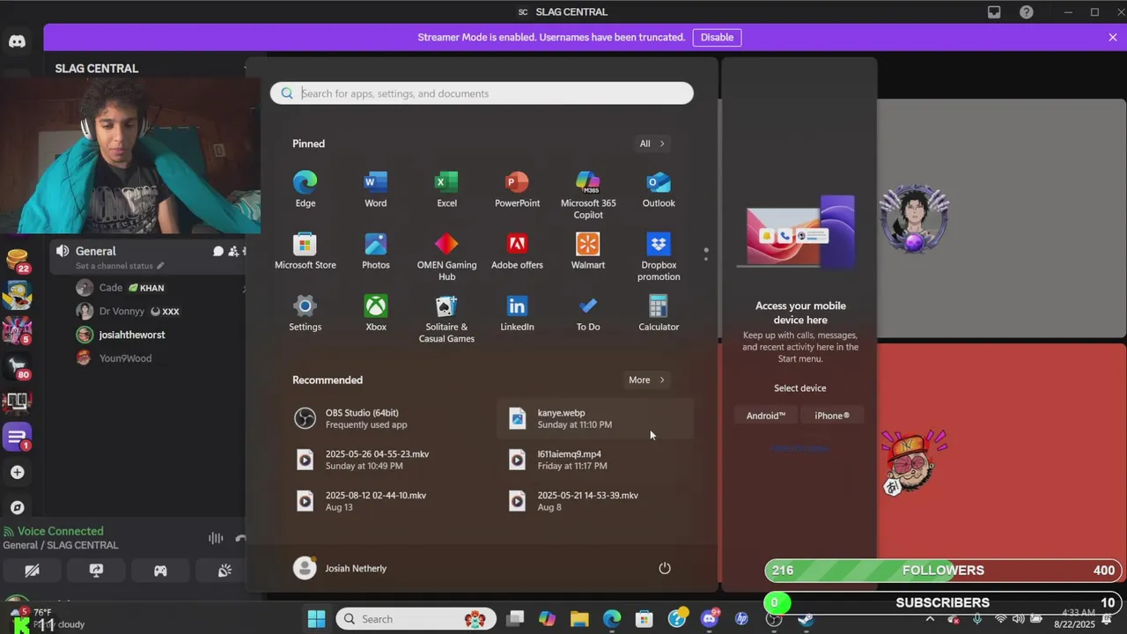This screenshot has height=634, width=1127.
Task: Open LinkedIn pinned app
Action: pyautogui.click(x=517, y=313)
